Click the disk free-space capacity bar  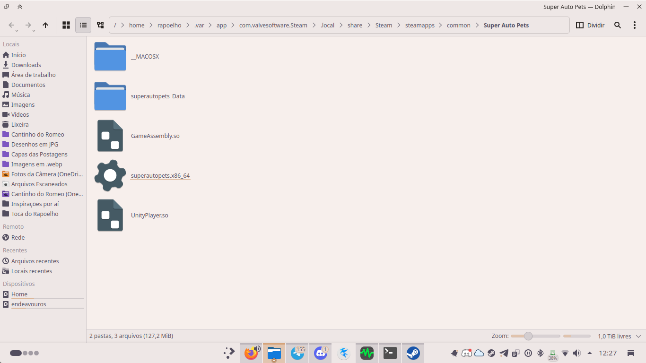point(577,336)
